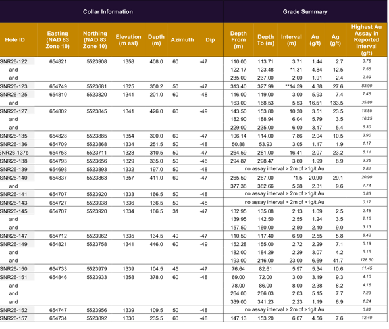Viewport: 389px width, 329px height.
Task: Click the Azimuth column header
Action: click(182, 40)
